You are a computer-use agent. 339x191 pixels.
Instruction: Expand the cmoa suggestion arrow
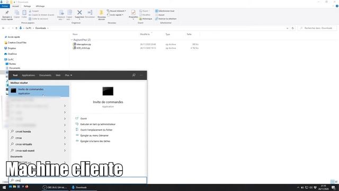click(x=65, y=138)
